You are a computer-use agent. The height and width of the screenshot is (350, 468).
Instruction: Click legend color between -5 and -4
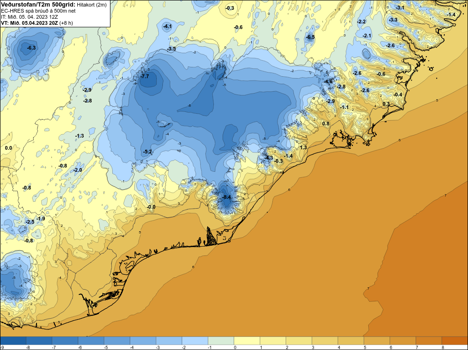pos(117,341)
